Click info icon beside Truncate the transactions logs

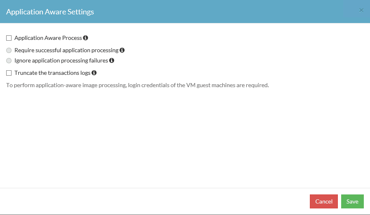click(94, 73)
